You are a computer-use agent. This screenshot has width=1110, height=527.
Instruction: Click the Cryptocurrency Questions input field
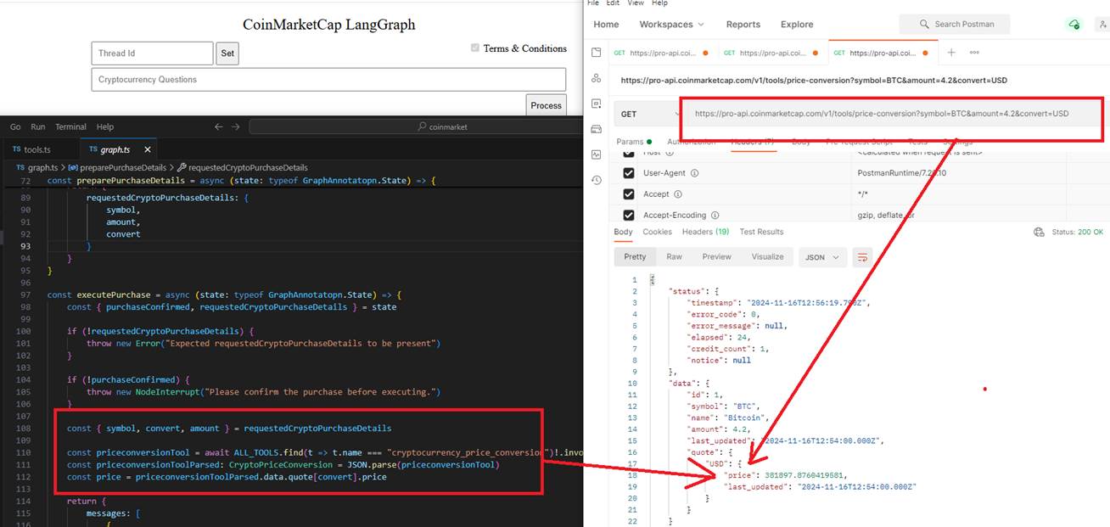(328, 80)
